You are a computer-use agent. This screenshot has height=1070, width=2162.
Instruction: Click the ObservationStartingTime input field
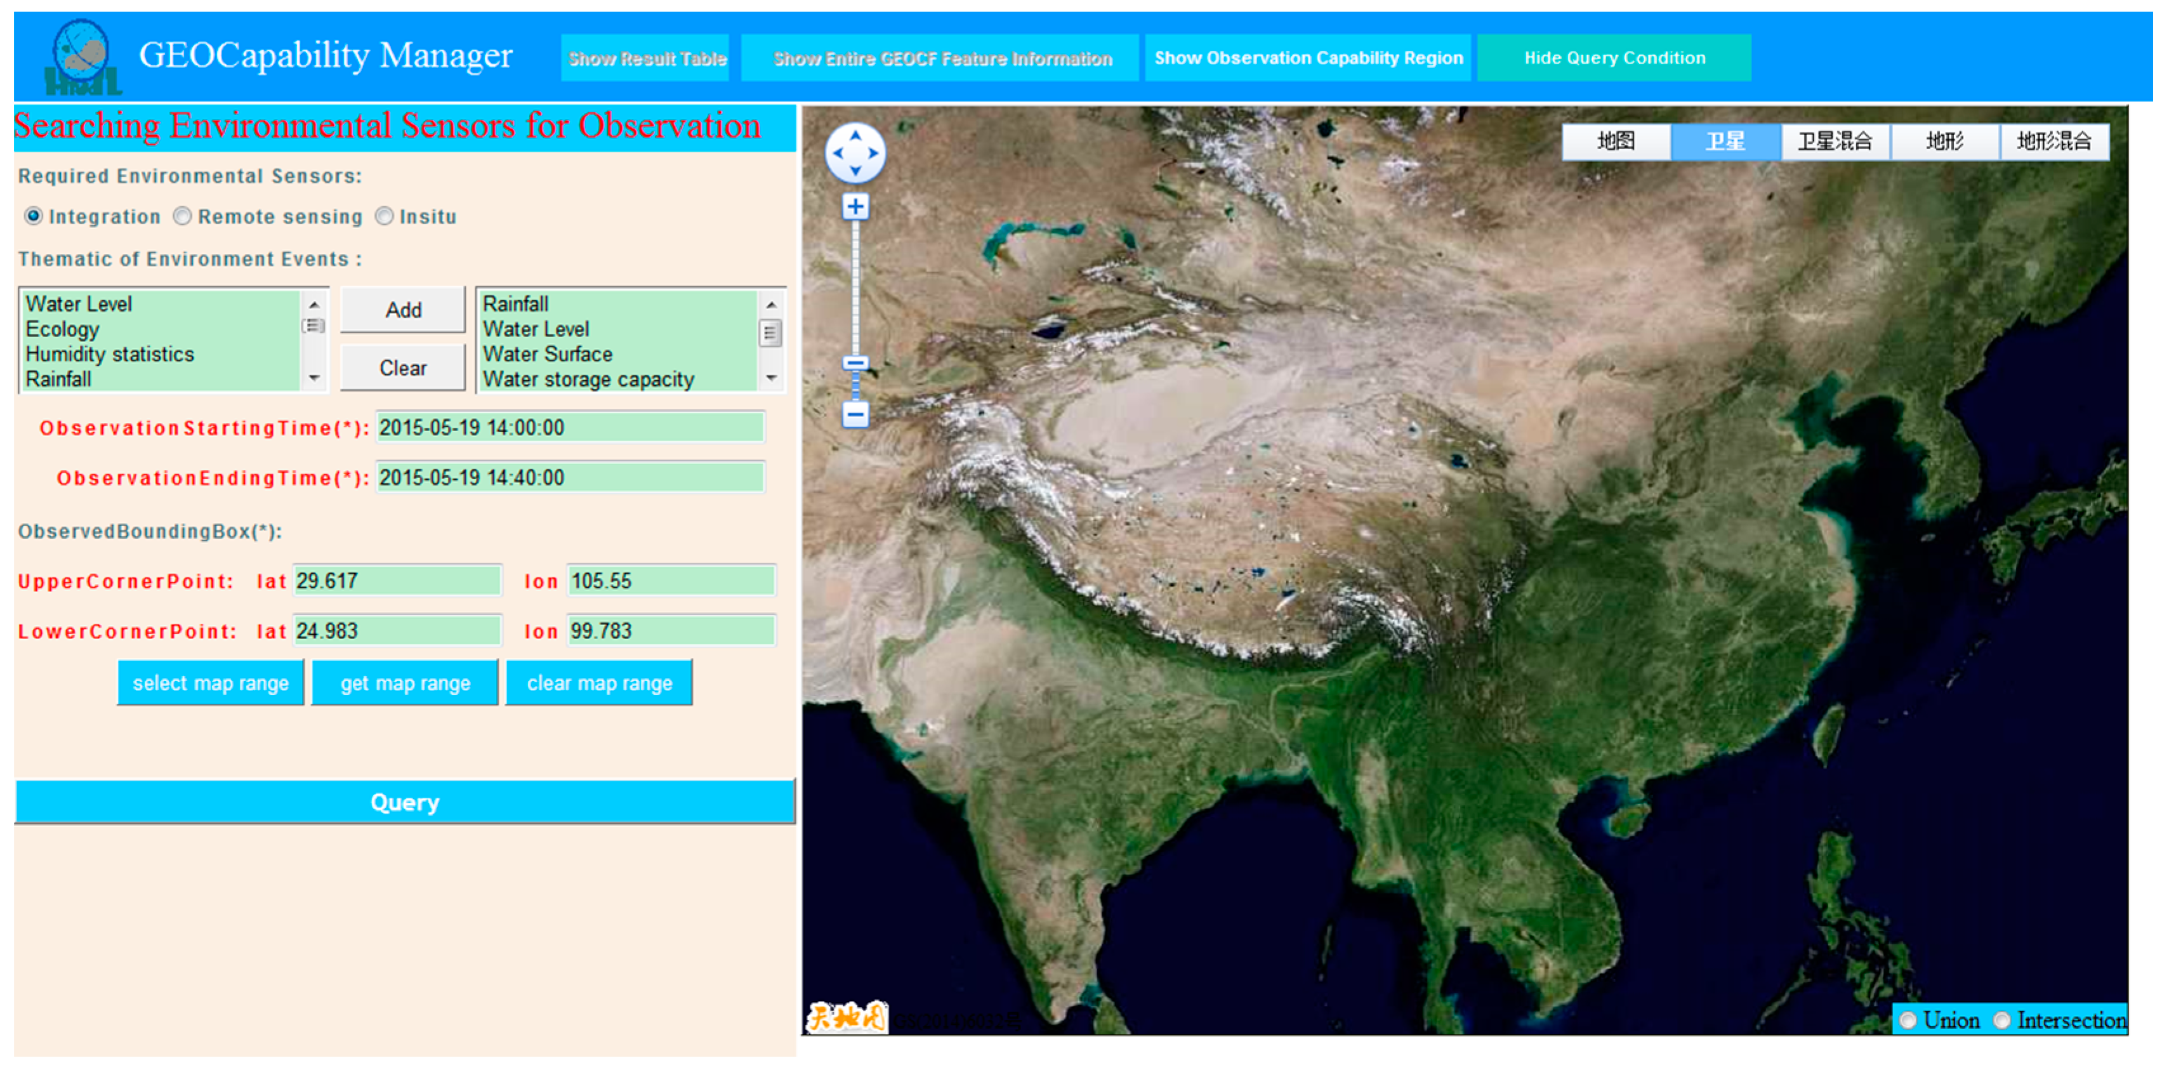[x=569, y=427]
